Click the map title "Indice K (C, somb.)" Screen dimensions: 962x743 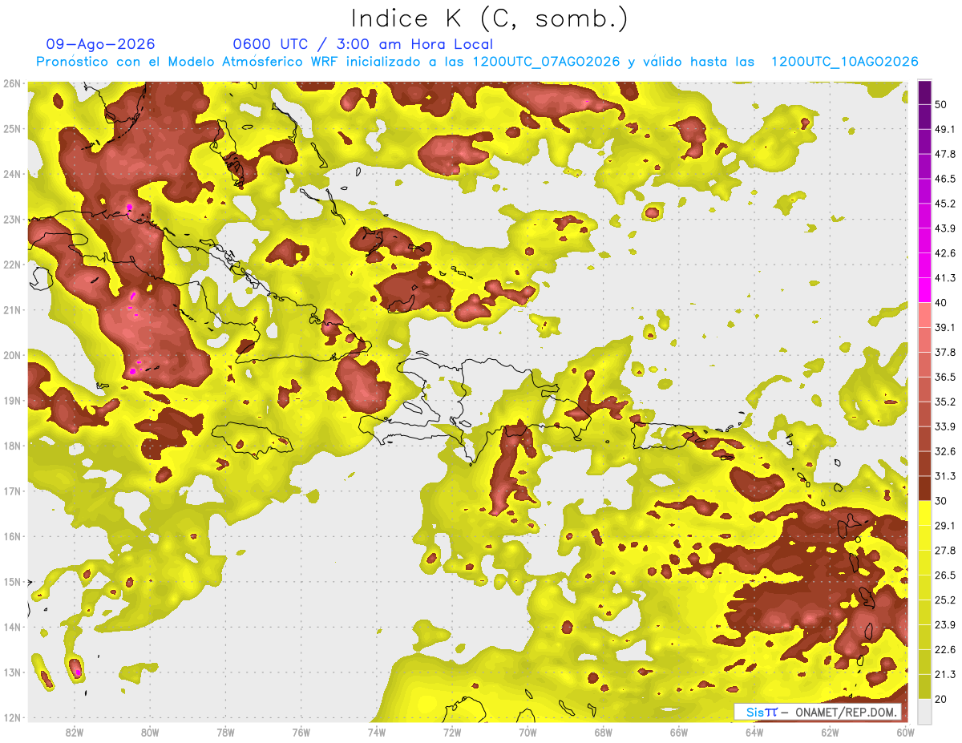click(x=489, y=18)
